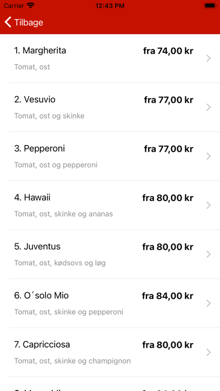Click the chevron next to Pepperoni
The image size is (220, 391).
tap(209, 156)
